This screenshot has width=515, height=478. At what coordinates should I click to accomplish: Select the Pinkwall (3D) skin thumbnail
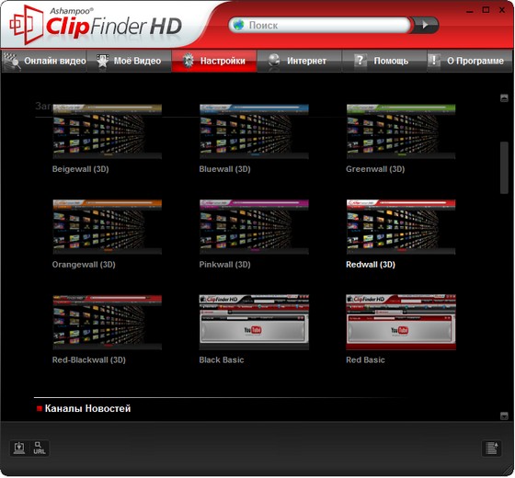point(254,227)
